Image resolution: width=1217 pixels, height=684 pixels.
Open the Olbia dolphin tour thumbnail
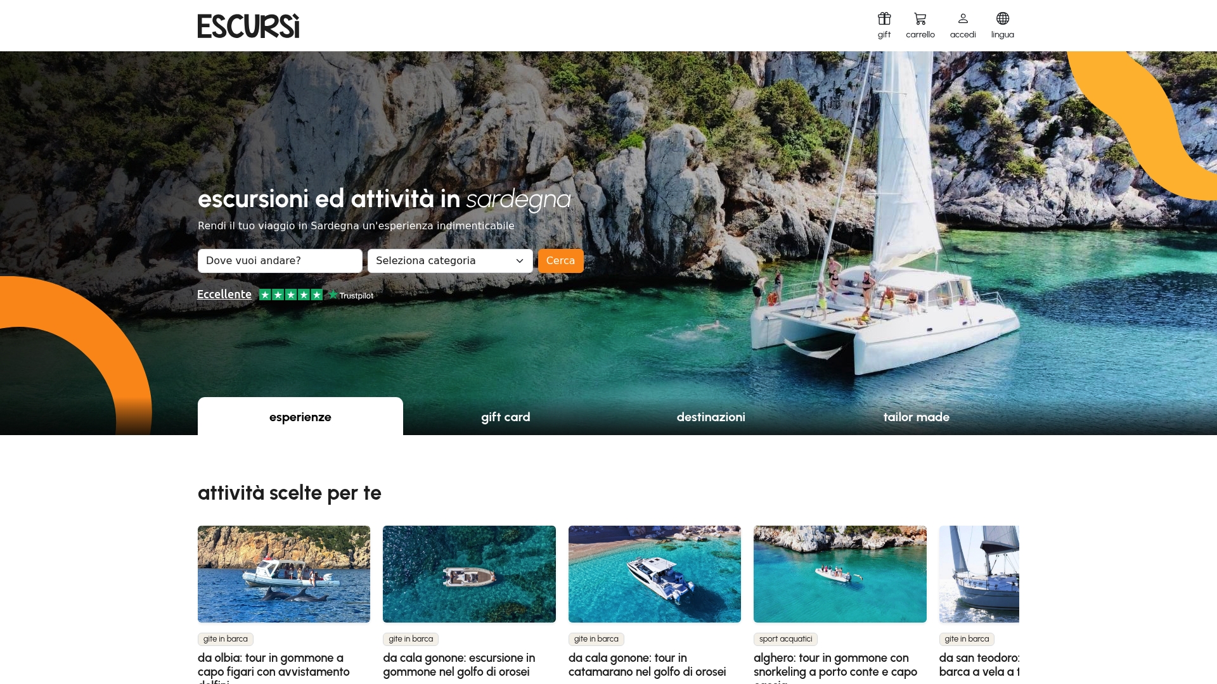pos(283,574)
